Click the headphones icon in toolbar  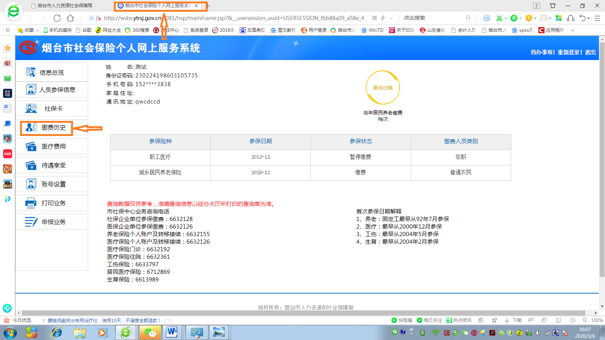(x=571, y=18)
